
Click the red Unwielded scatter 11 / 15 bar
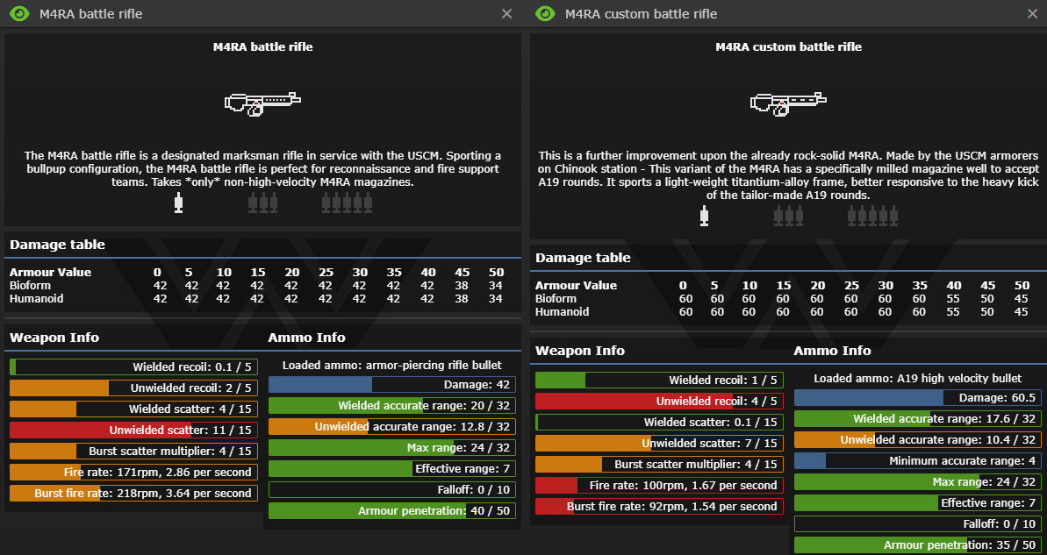click(x=133, y=430)
